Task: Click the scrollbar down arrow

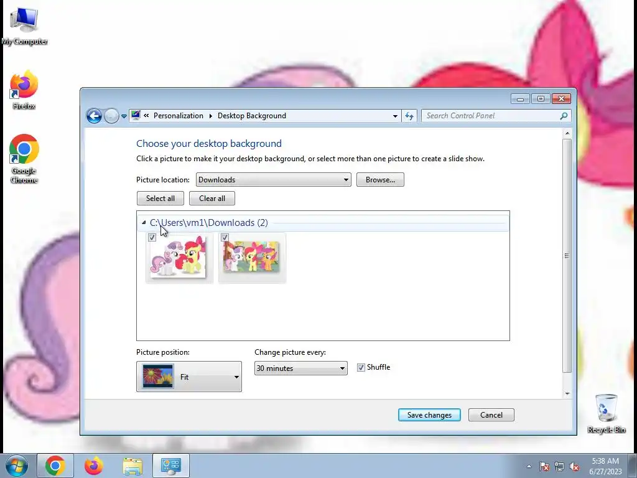Action: [567, 393]
